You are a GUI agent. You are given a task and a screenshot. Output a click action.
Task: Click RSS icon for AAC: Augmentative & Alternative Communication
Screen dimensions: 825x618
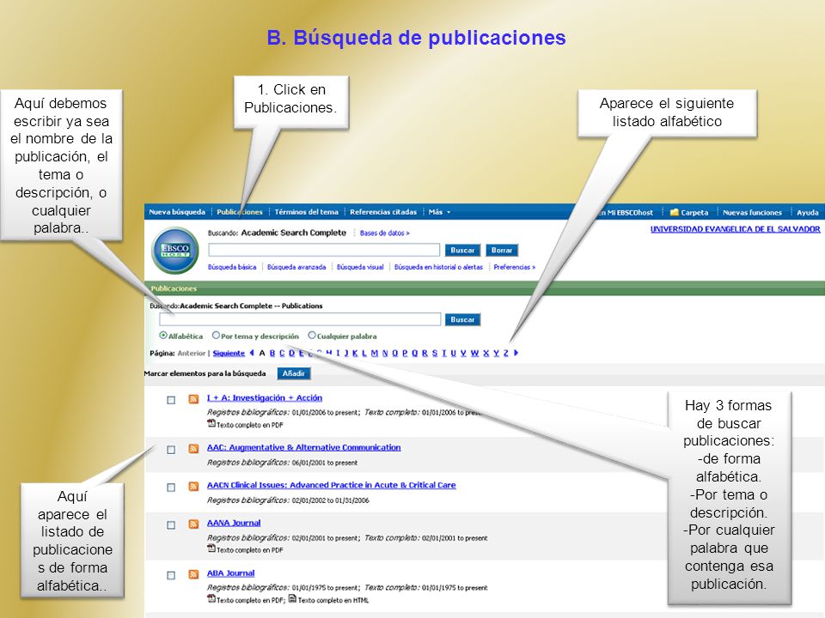(x=193, y=449)
